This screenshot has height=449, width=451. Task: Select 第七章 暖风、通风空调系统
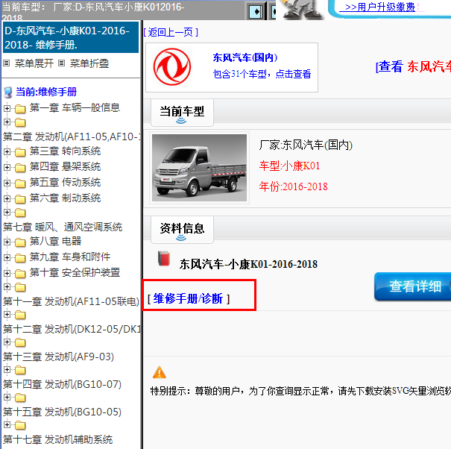click(x=63, y=227)
